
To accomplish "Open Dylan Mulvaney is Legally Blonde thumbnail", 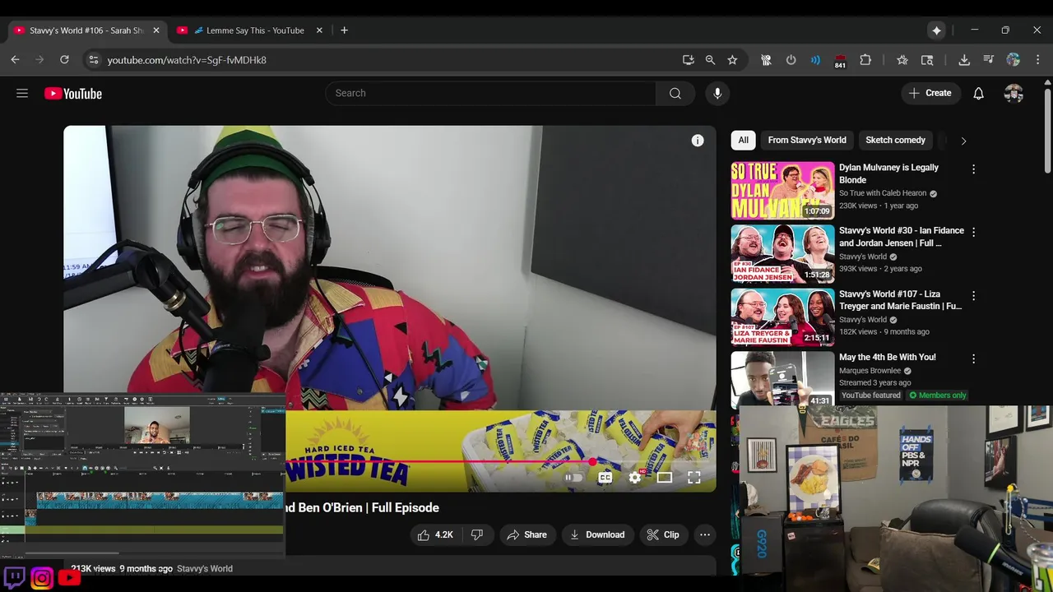I will (782, 191).
